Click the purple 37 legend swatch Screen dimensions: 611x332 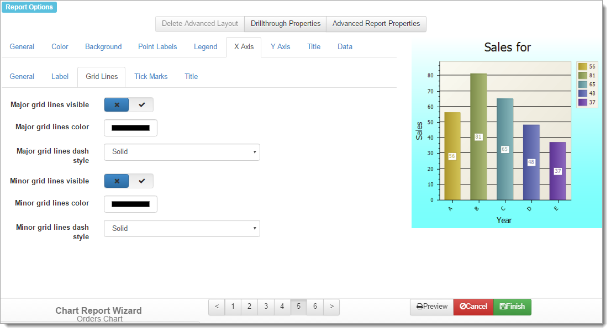pos(582,102)
